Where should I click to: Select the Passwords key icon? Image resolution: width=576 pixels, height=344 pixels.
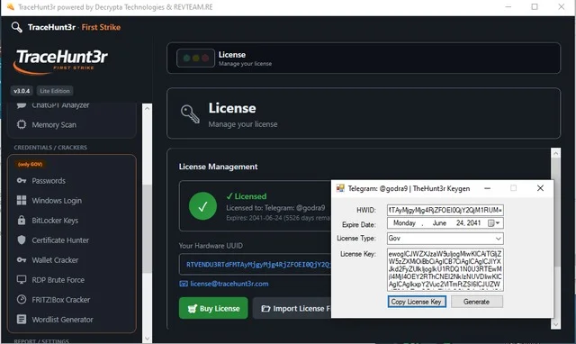[x=22, y=180]
